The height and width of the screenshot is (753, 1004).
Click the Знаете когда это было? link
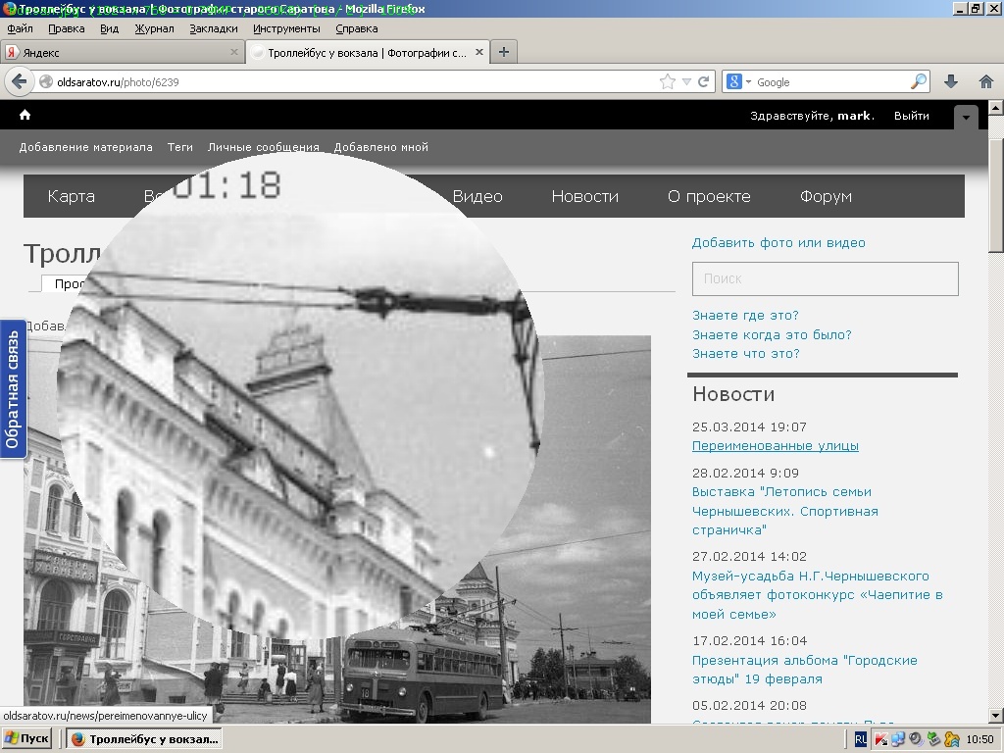[x=772, y=334]
